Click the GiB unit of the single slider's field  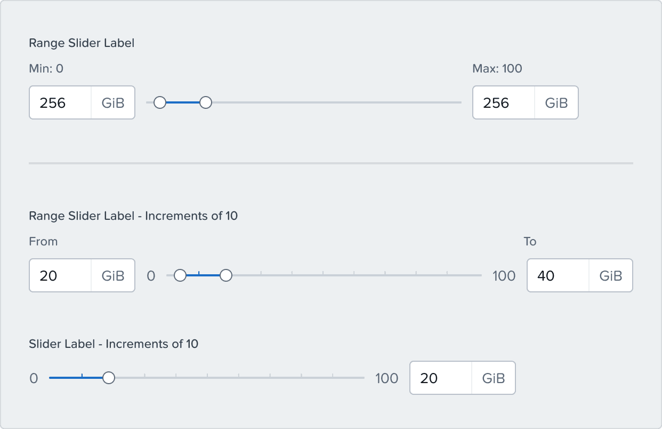(x=494, y=378)
